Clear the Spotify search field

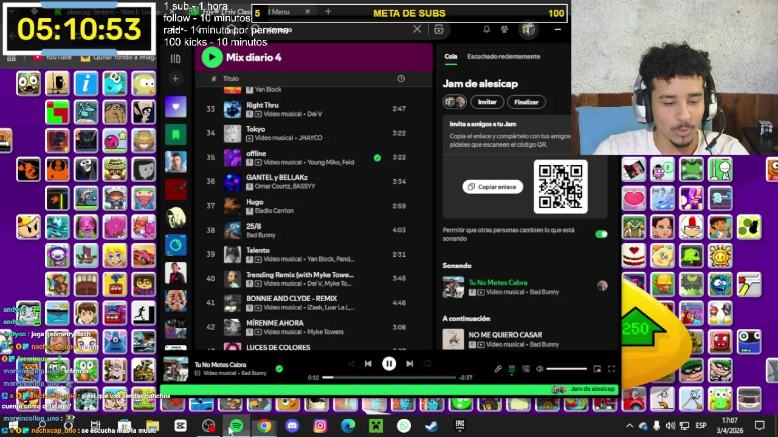(x=417, y=29)
